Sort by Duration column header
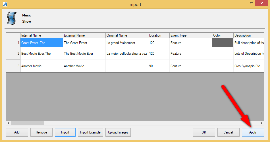Screen dimensions: 270x142 (x=159, y=35)
